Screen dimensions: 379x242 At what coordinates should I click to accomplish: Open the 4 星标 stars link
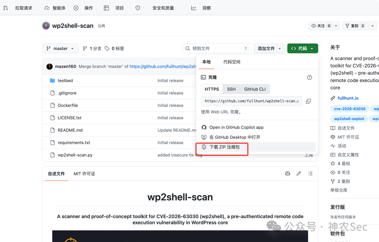[x=344, y=164]
